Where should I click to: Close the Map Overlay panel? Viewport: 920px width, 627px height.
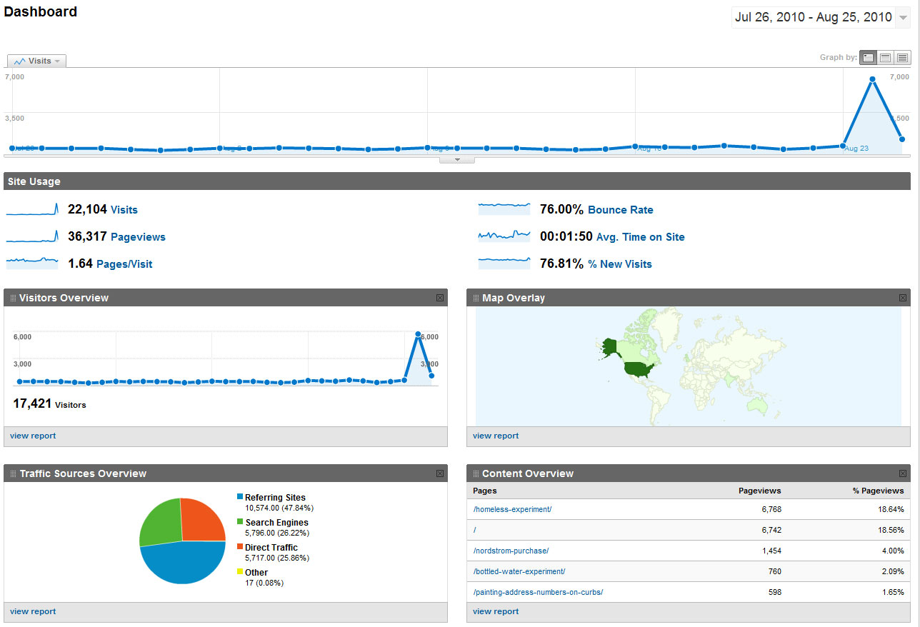click(x=903, y=298)
